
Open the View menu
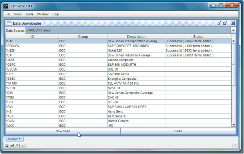[18, 14]
